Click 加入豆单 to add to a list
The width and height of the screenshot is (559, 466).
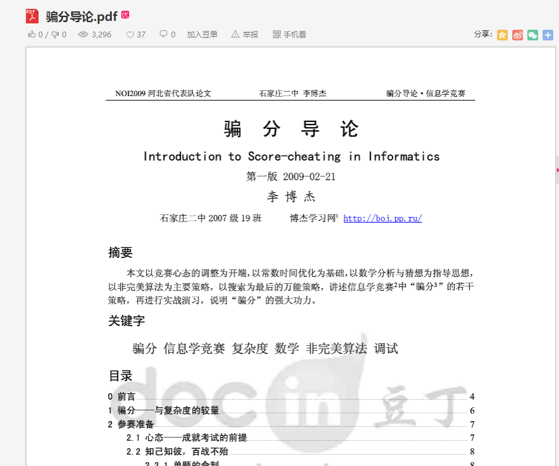[x=202, y=34]
